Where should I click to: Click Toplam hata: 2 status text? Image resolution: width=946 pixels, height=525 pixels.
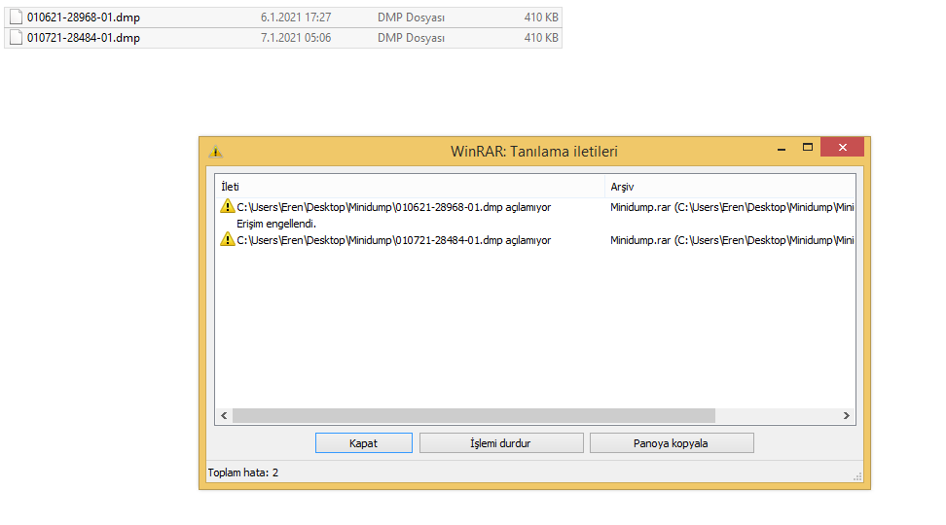coord(243,472)
